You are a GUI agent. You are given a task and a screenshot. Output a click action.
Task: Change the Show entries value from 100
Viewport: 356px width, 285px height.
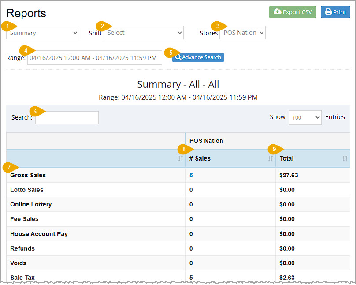pyautogui.click(x=305, y=117)
